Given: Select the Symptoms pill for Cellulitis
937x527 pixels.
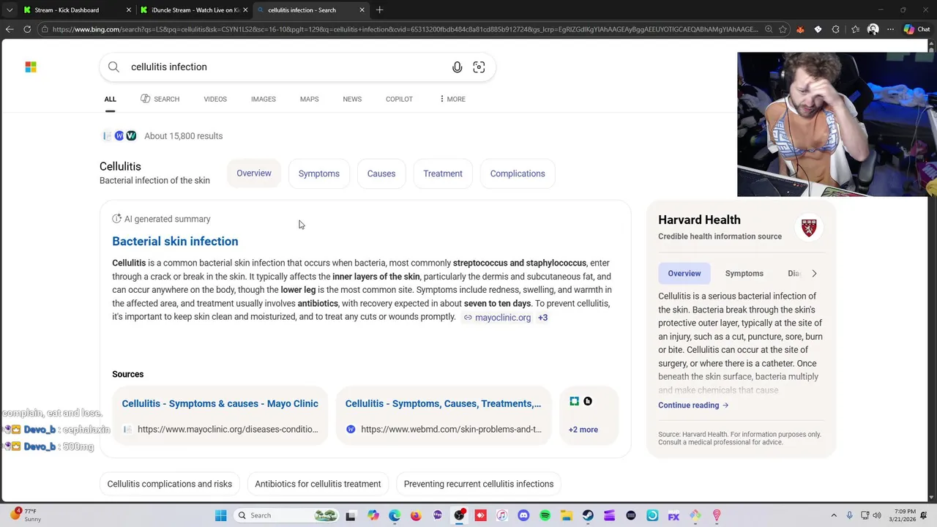Looking at the screenshot, I should click(319, 173).
